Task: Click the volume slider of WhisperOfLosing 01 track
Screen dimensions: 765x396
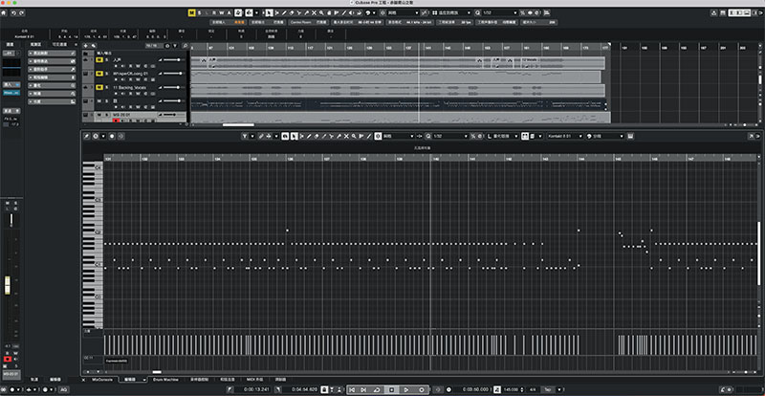Action: [172, 74]
